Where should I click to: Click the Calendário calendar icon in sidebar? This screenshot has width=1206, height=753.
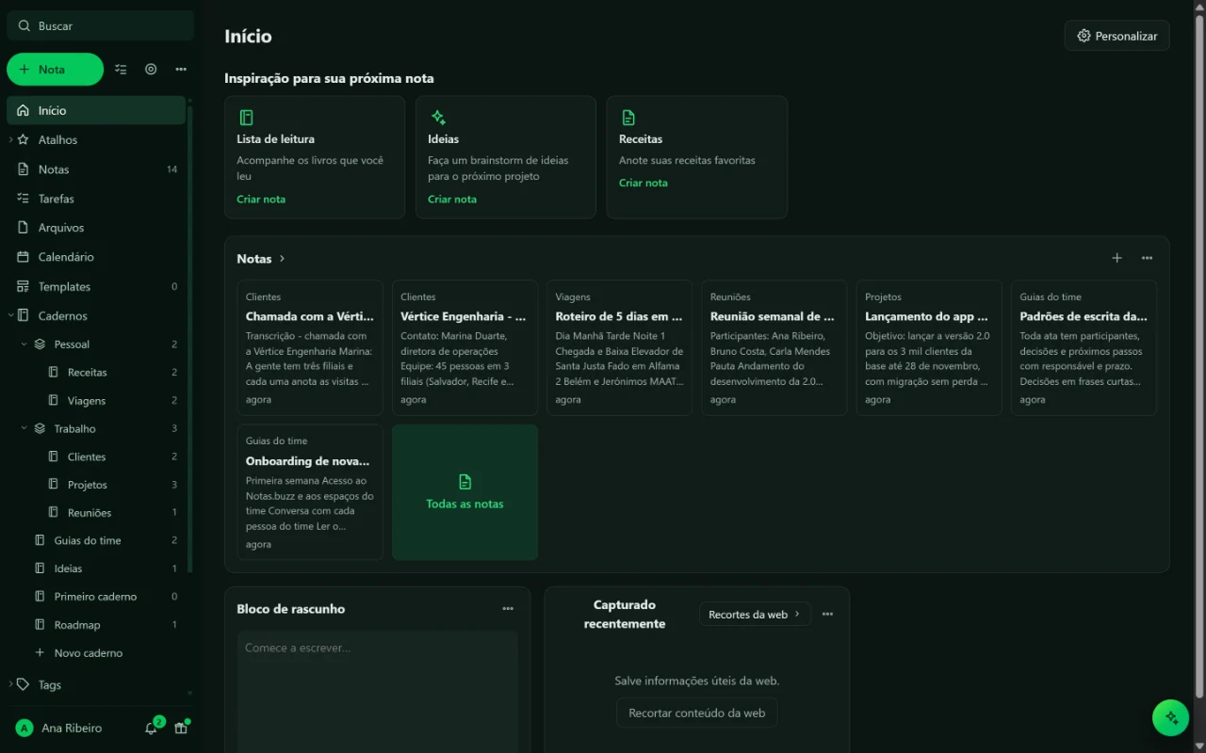click(x=24, y=257)
